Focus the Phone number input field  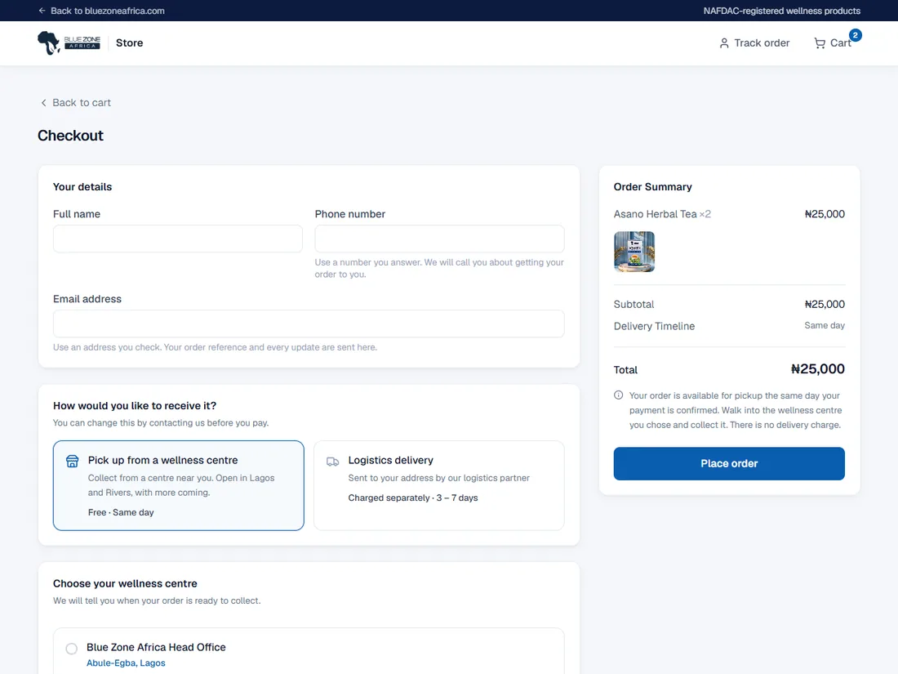point(439,239)
